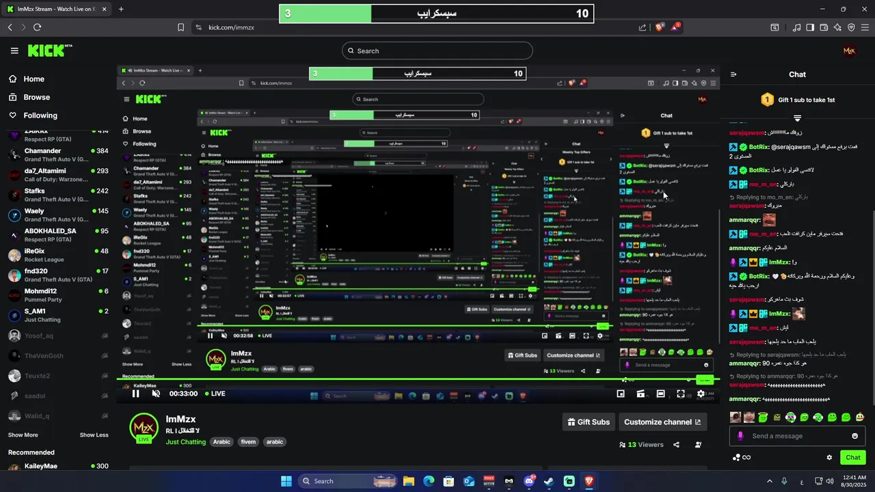Click the browser share page icon
Image resolution: width=875 pixels, height=492 pixels.
643,27
